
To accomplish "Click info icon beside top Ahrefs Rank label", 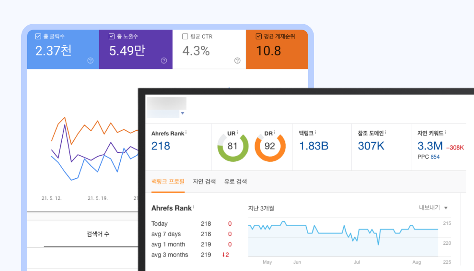I will (186, 133).
